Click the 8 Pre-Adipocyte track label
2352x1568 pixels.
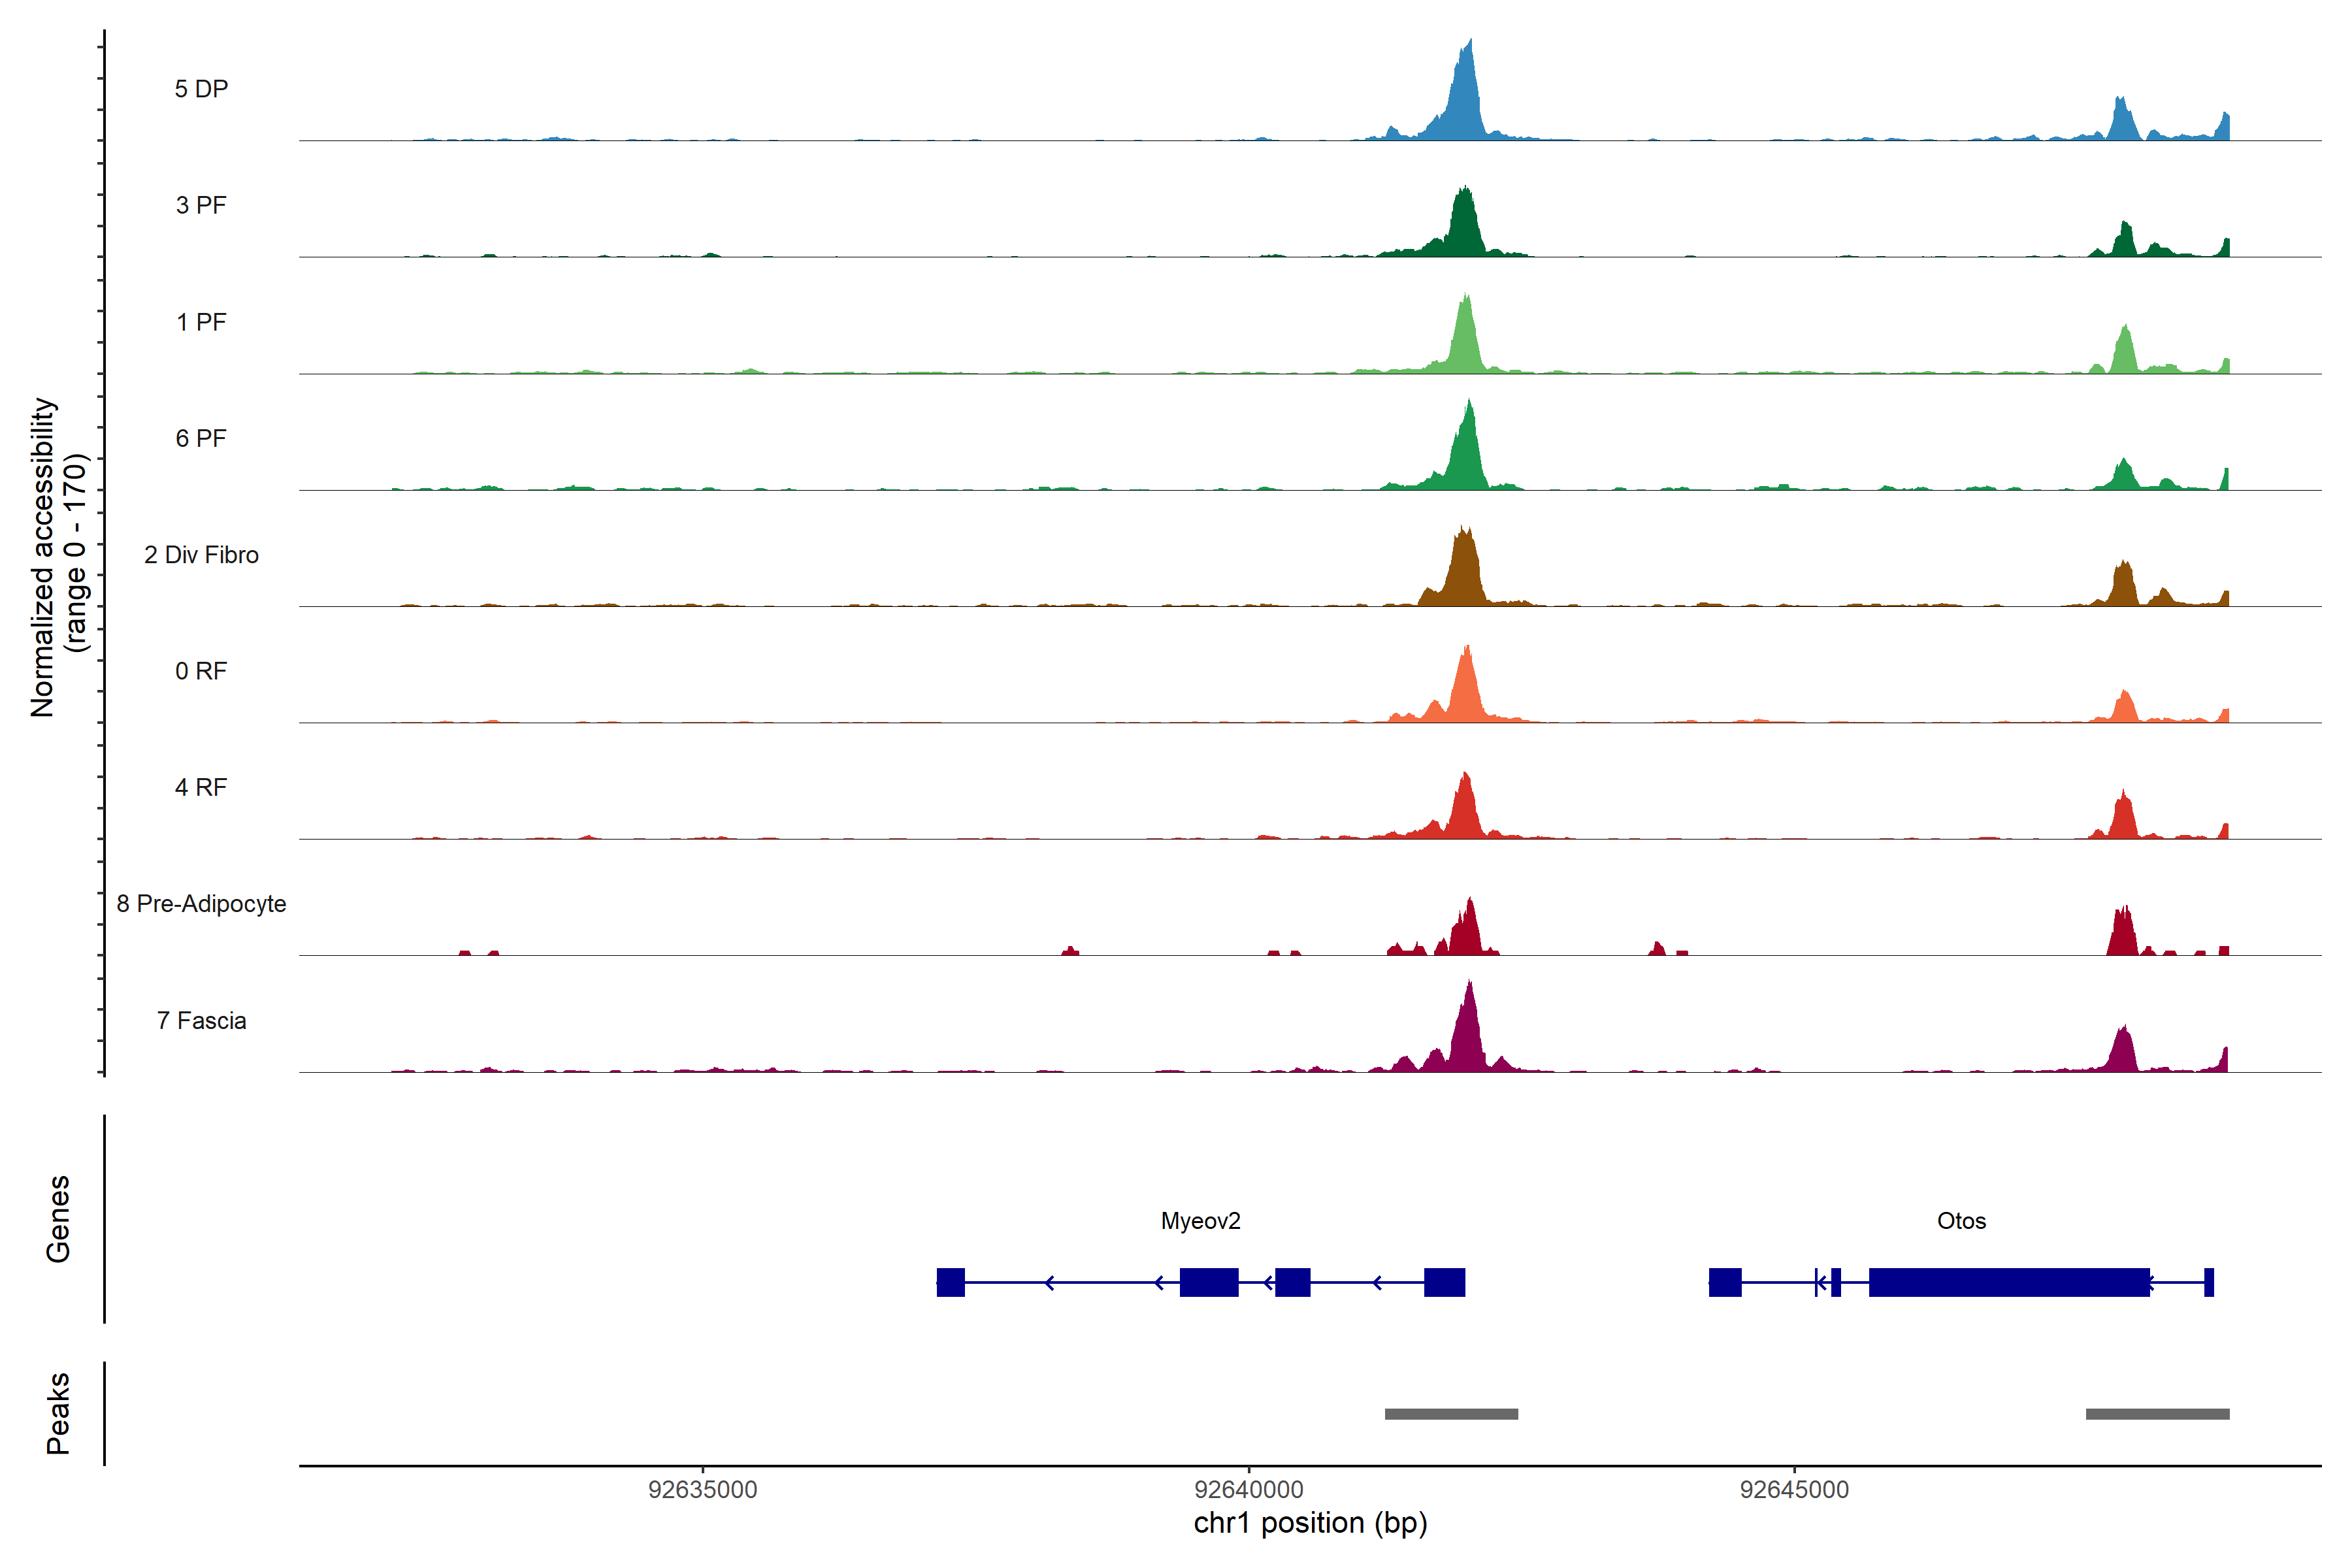tap(201, 904)
